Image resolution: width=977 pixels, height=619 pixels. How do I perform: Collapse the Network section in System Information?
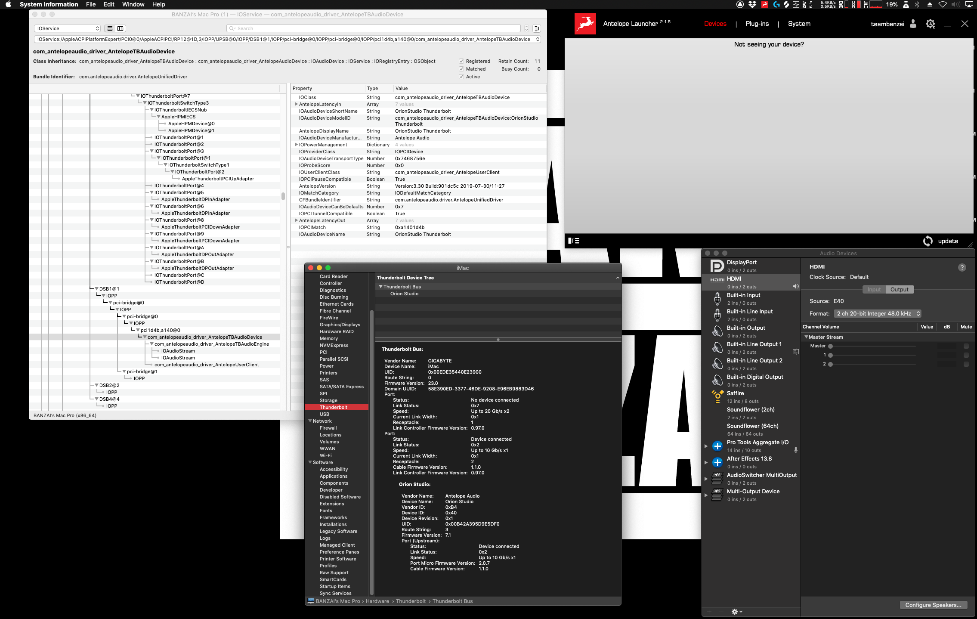coord(310,421)
